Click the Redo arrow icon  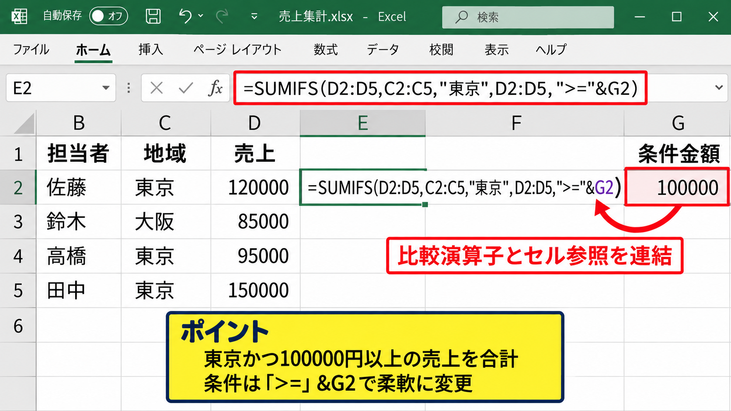[x=222, y=17]
